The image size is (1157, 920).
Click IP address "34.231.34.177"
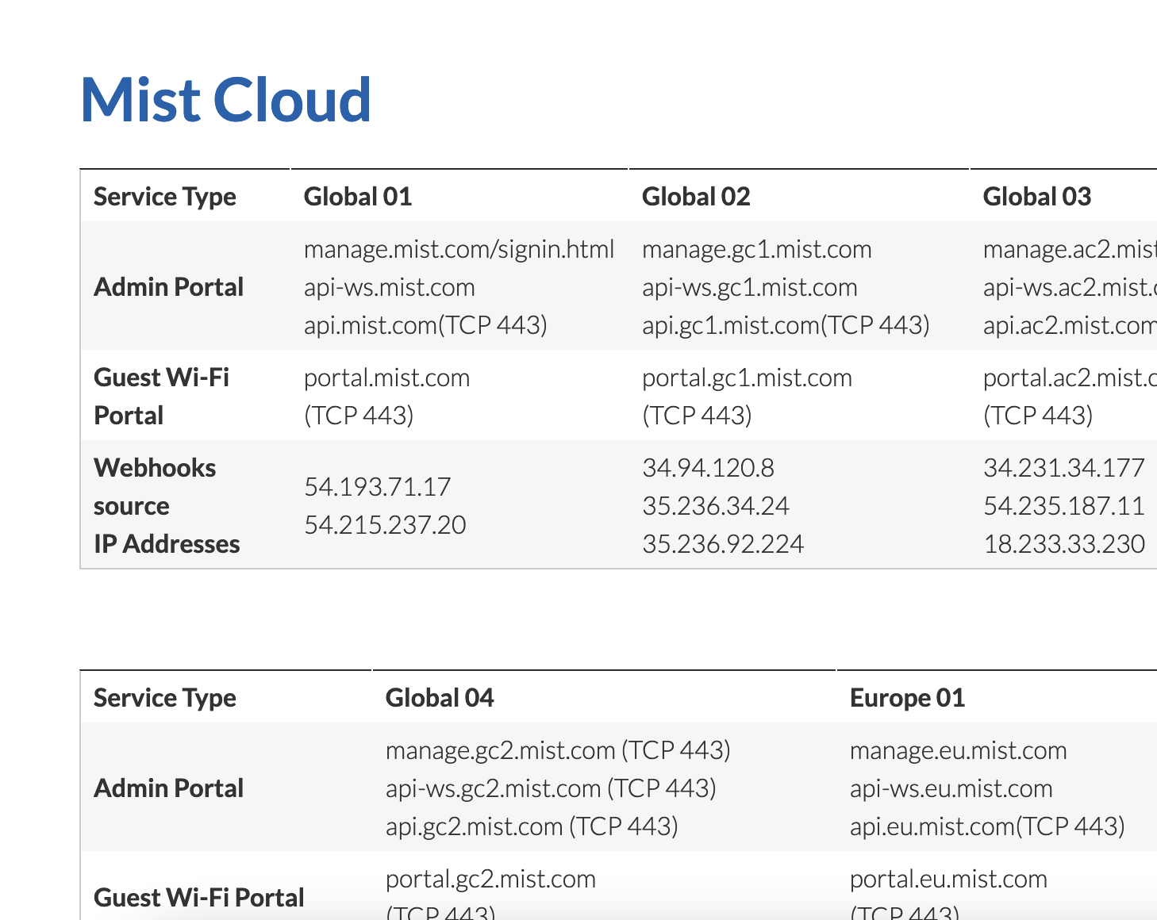pyautogui.click(x=1064, y=468)
